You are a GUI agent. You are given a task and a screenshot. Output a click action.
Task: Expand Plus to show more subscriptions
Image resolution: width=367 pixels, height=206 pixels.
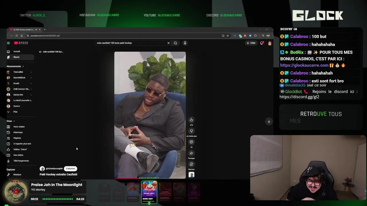(19, 112)
